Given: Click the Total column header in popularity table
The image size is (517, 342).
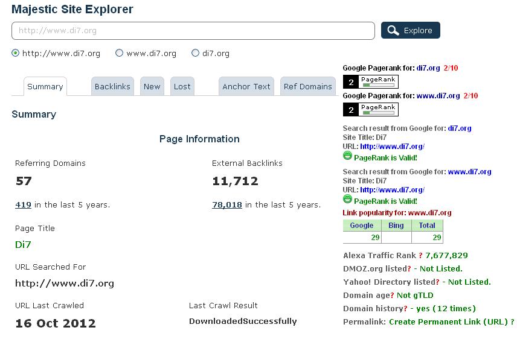Looking at the screenshot, I should click(x=427, y=226).
